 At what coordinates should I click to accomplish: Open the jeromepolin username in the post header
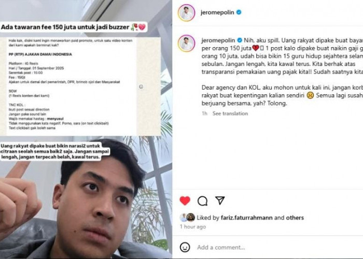coord(217,12)
